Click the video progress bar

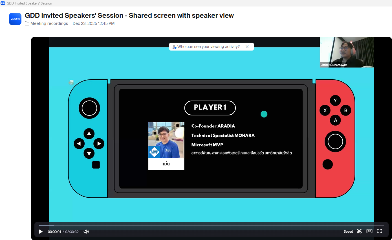tap(197, 226)
